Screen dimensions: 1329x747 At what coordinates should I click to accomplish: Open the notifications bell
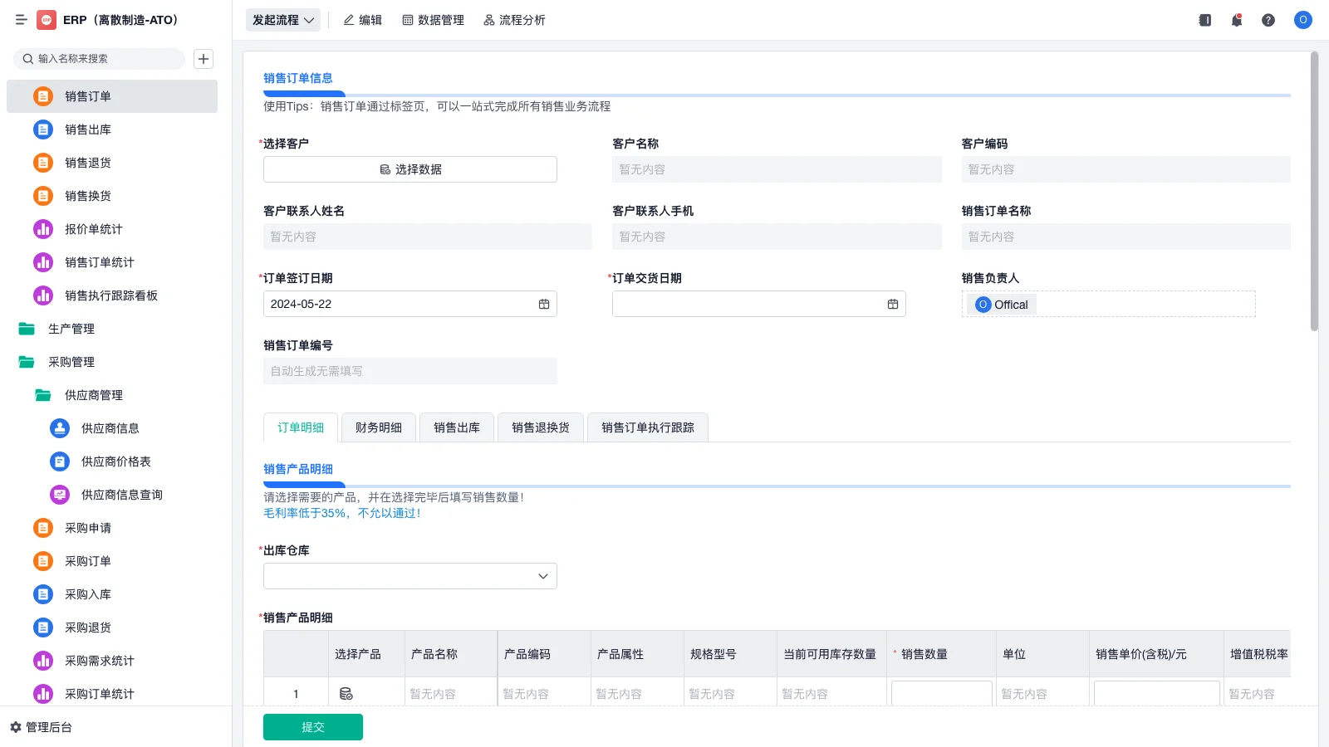[x=1236, y=20]
